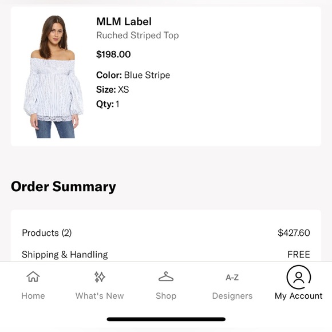Go to the Shop tab label

coord(166,296)
